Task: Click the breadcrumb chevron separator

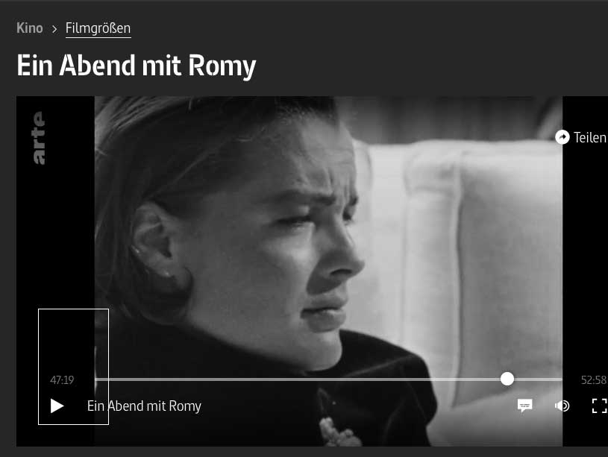Action: coord(54,29)
